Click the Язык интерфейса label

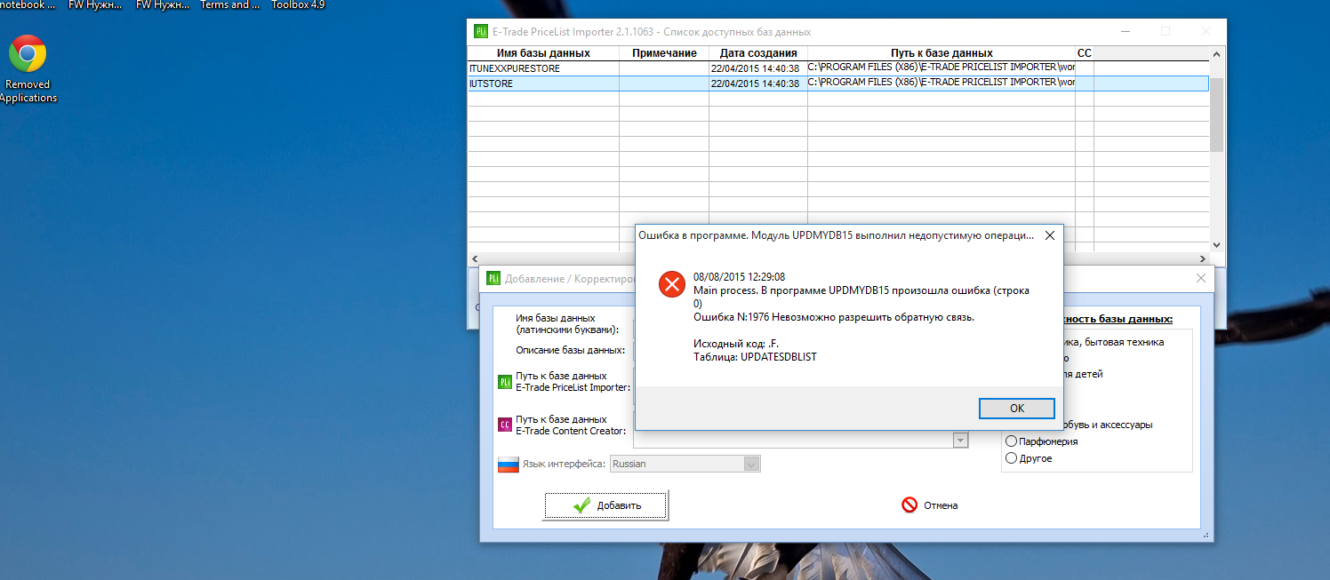tap(562, 464)
